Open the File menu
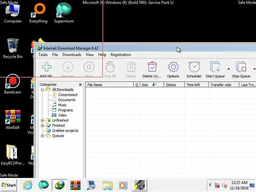 tap(55, 55)
